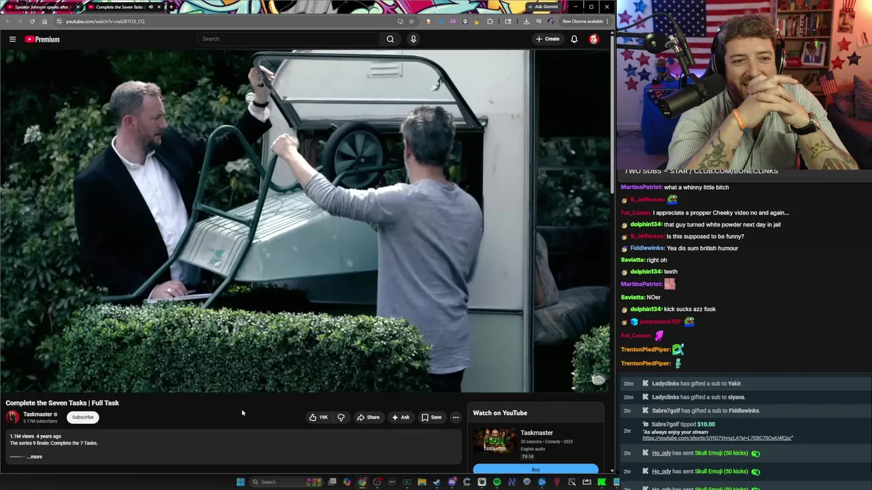This screenshot has width=872, height=490.
Task: Go to YouTube Premium home logo
Action: click(42, 39)
